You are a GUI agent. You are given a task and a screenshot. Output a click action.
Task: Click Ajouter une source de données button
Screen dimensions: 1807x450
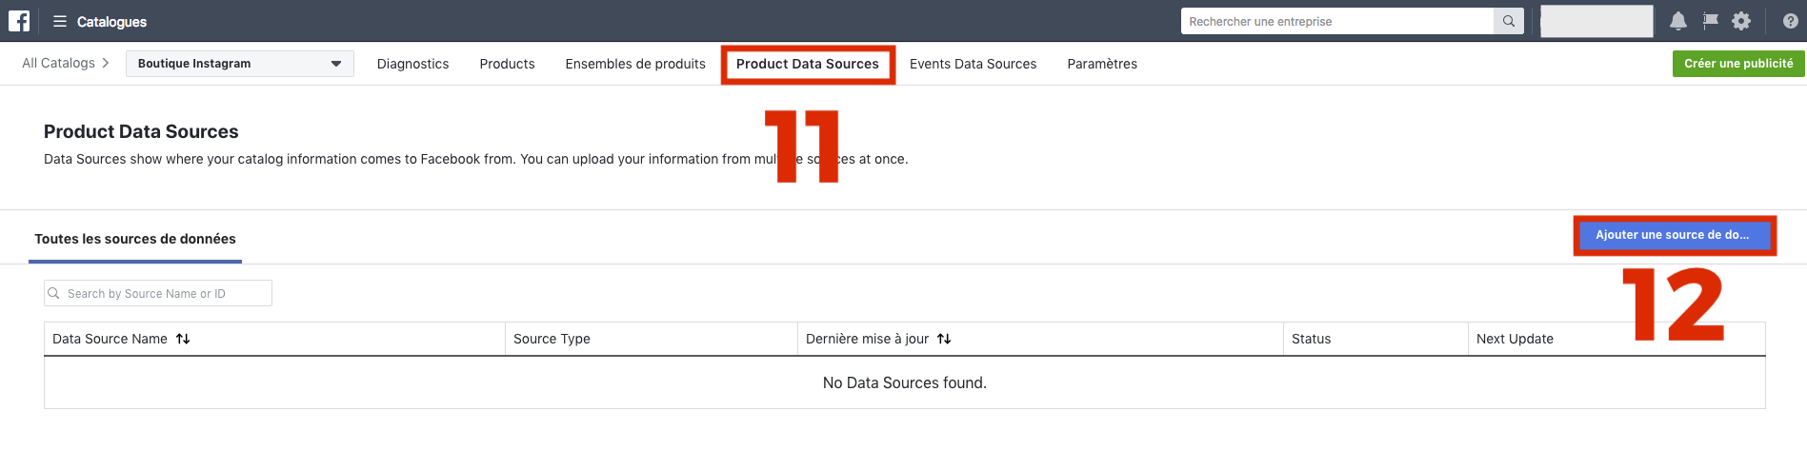coord(1674,235)
